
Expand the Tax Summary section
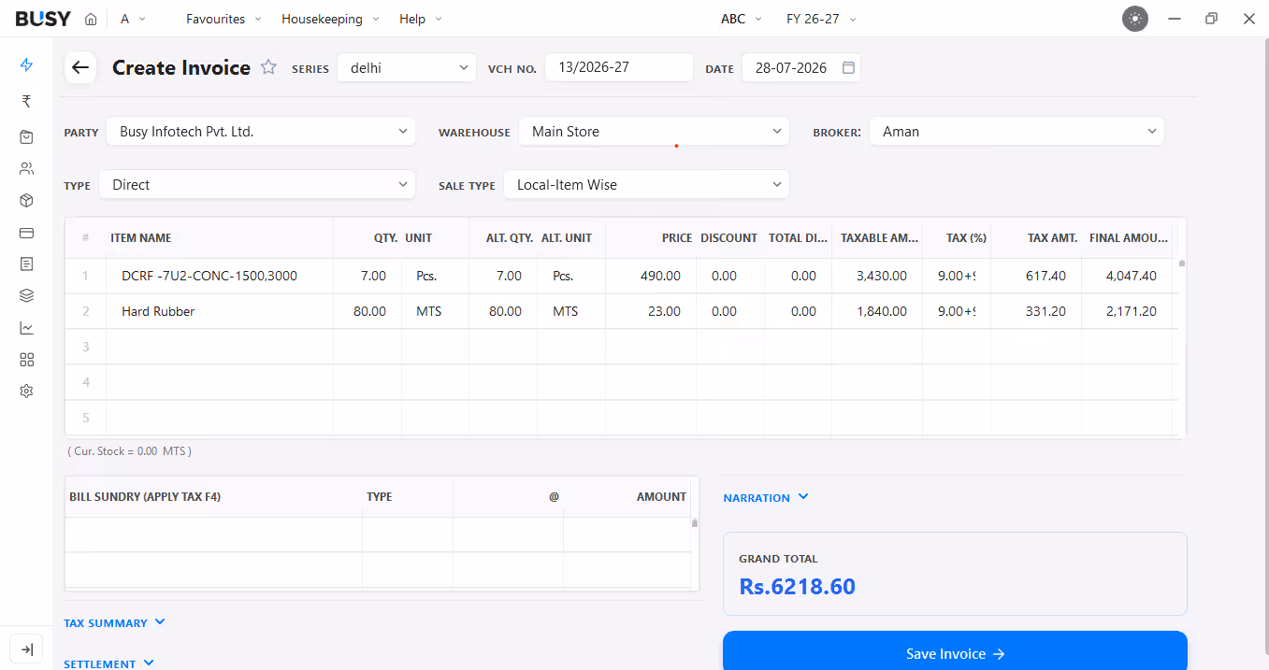(x=114, y=623)
